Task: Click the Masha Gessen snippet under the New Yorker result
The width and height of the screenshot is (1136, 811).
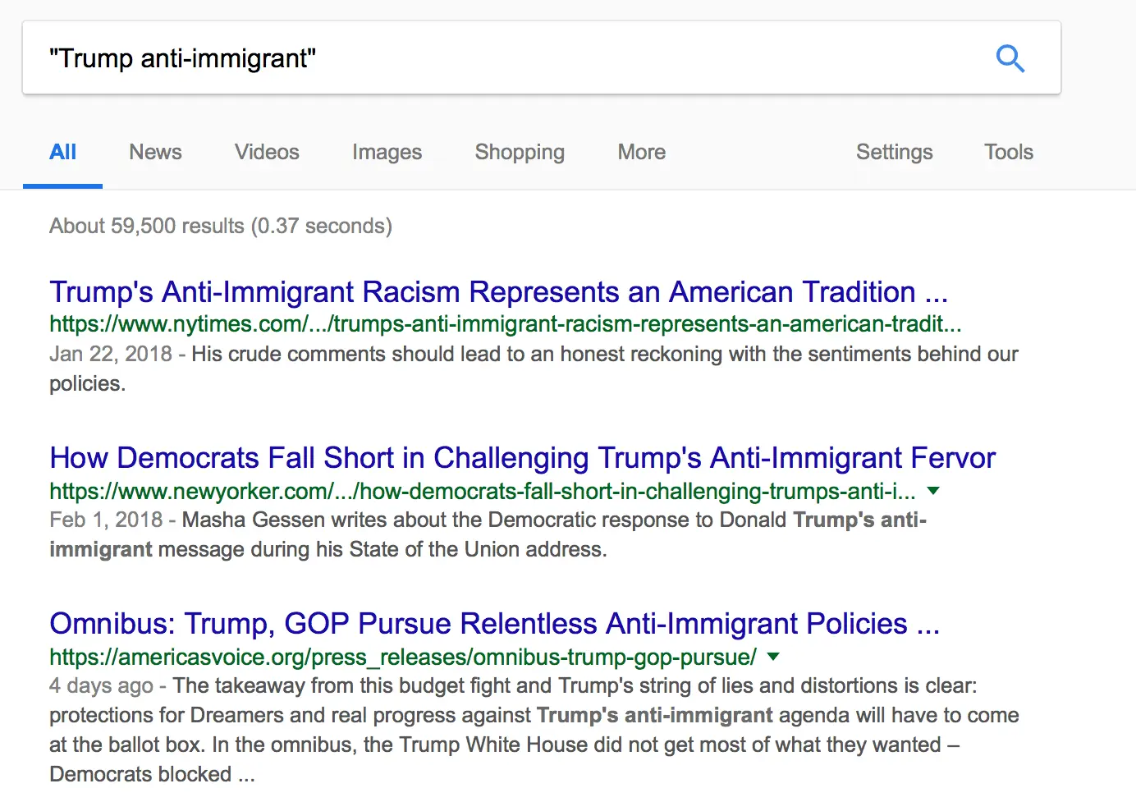Action: 488,534
